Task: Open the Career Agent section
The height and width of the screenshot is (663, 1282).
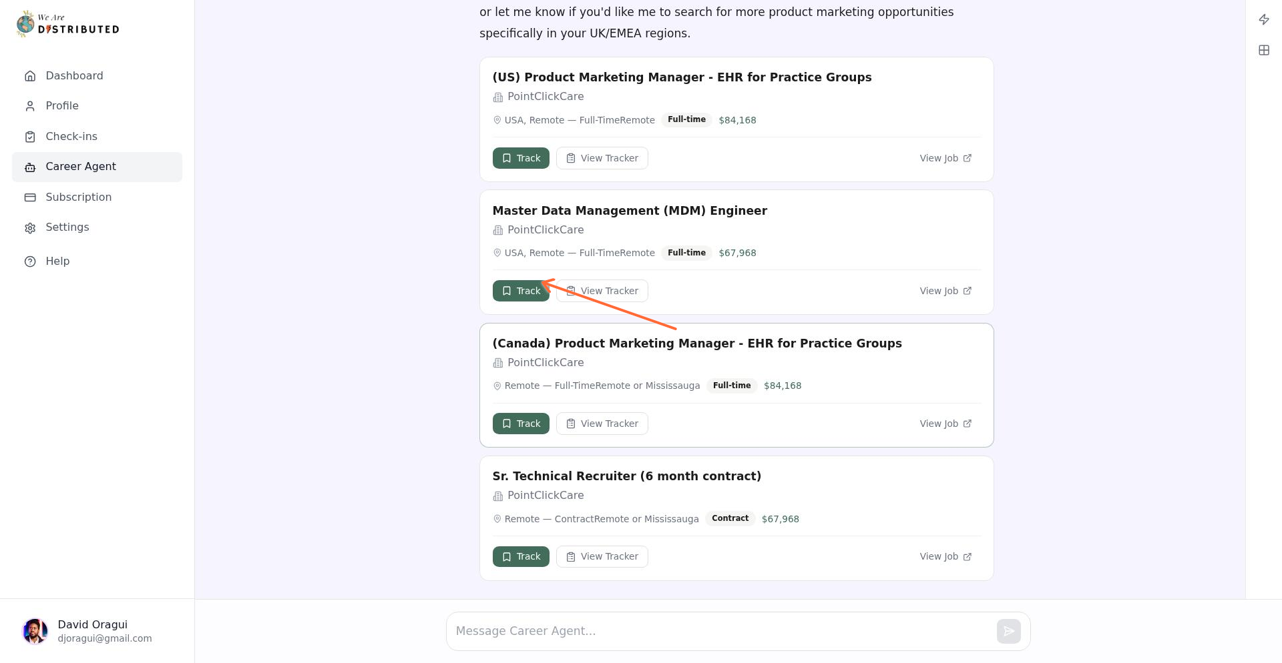Action: tap(81, 167)
